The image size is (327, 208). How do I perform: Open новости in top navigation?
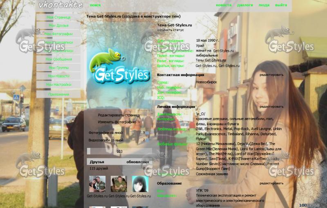point(224,5)
